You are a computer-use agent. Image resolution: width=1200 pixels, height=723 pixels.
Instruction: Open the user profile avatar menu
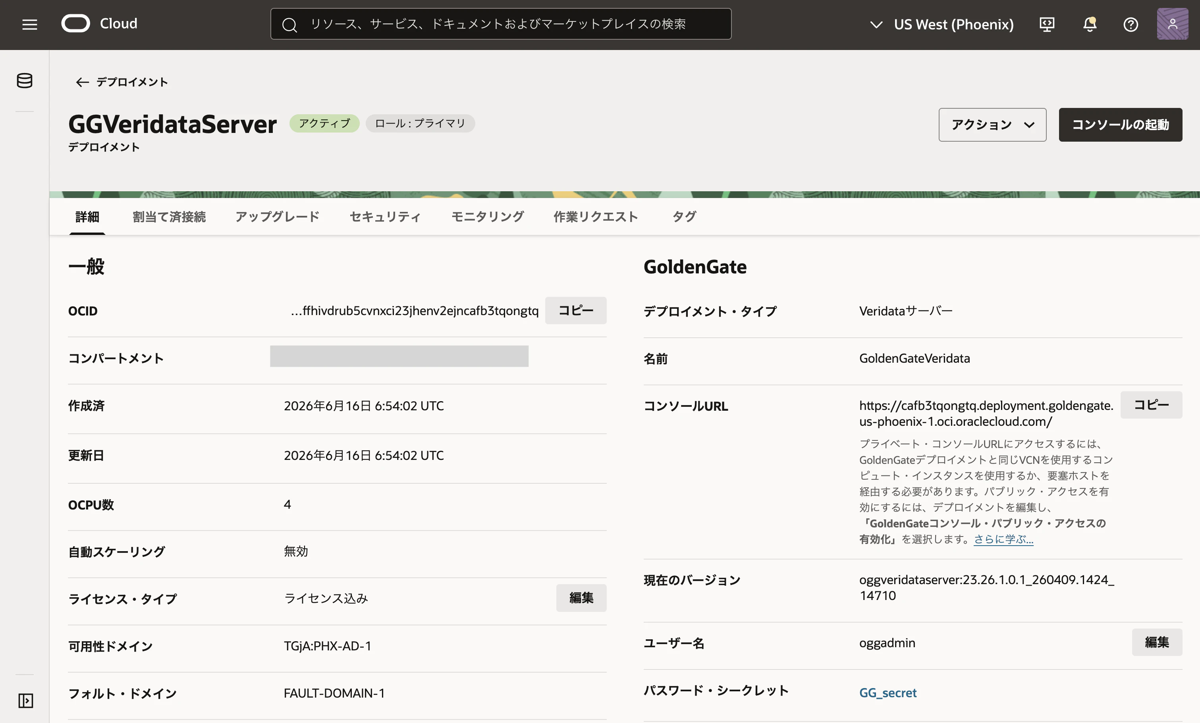click(x=1172, y=24)
